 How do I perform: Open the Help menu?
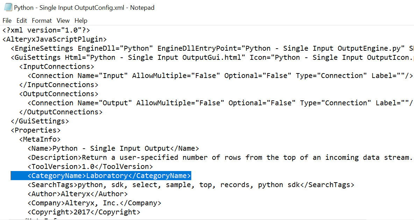tap(81, 21)
